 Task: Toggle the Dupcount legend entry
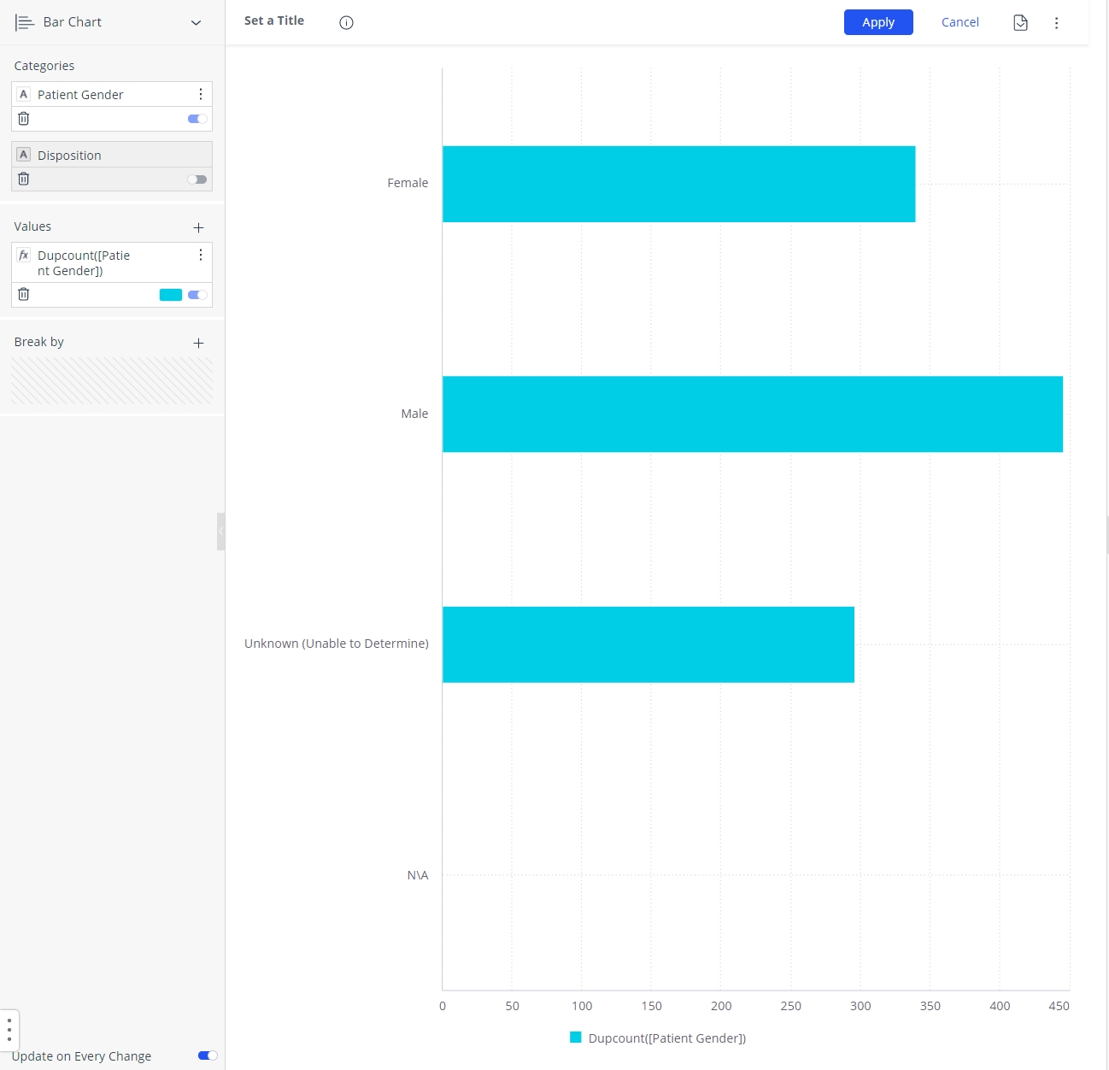[x=658, y=1038]
